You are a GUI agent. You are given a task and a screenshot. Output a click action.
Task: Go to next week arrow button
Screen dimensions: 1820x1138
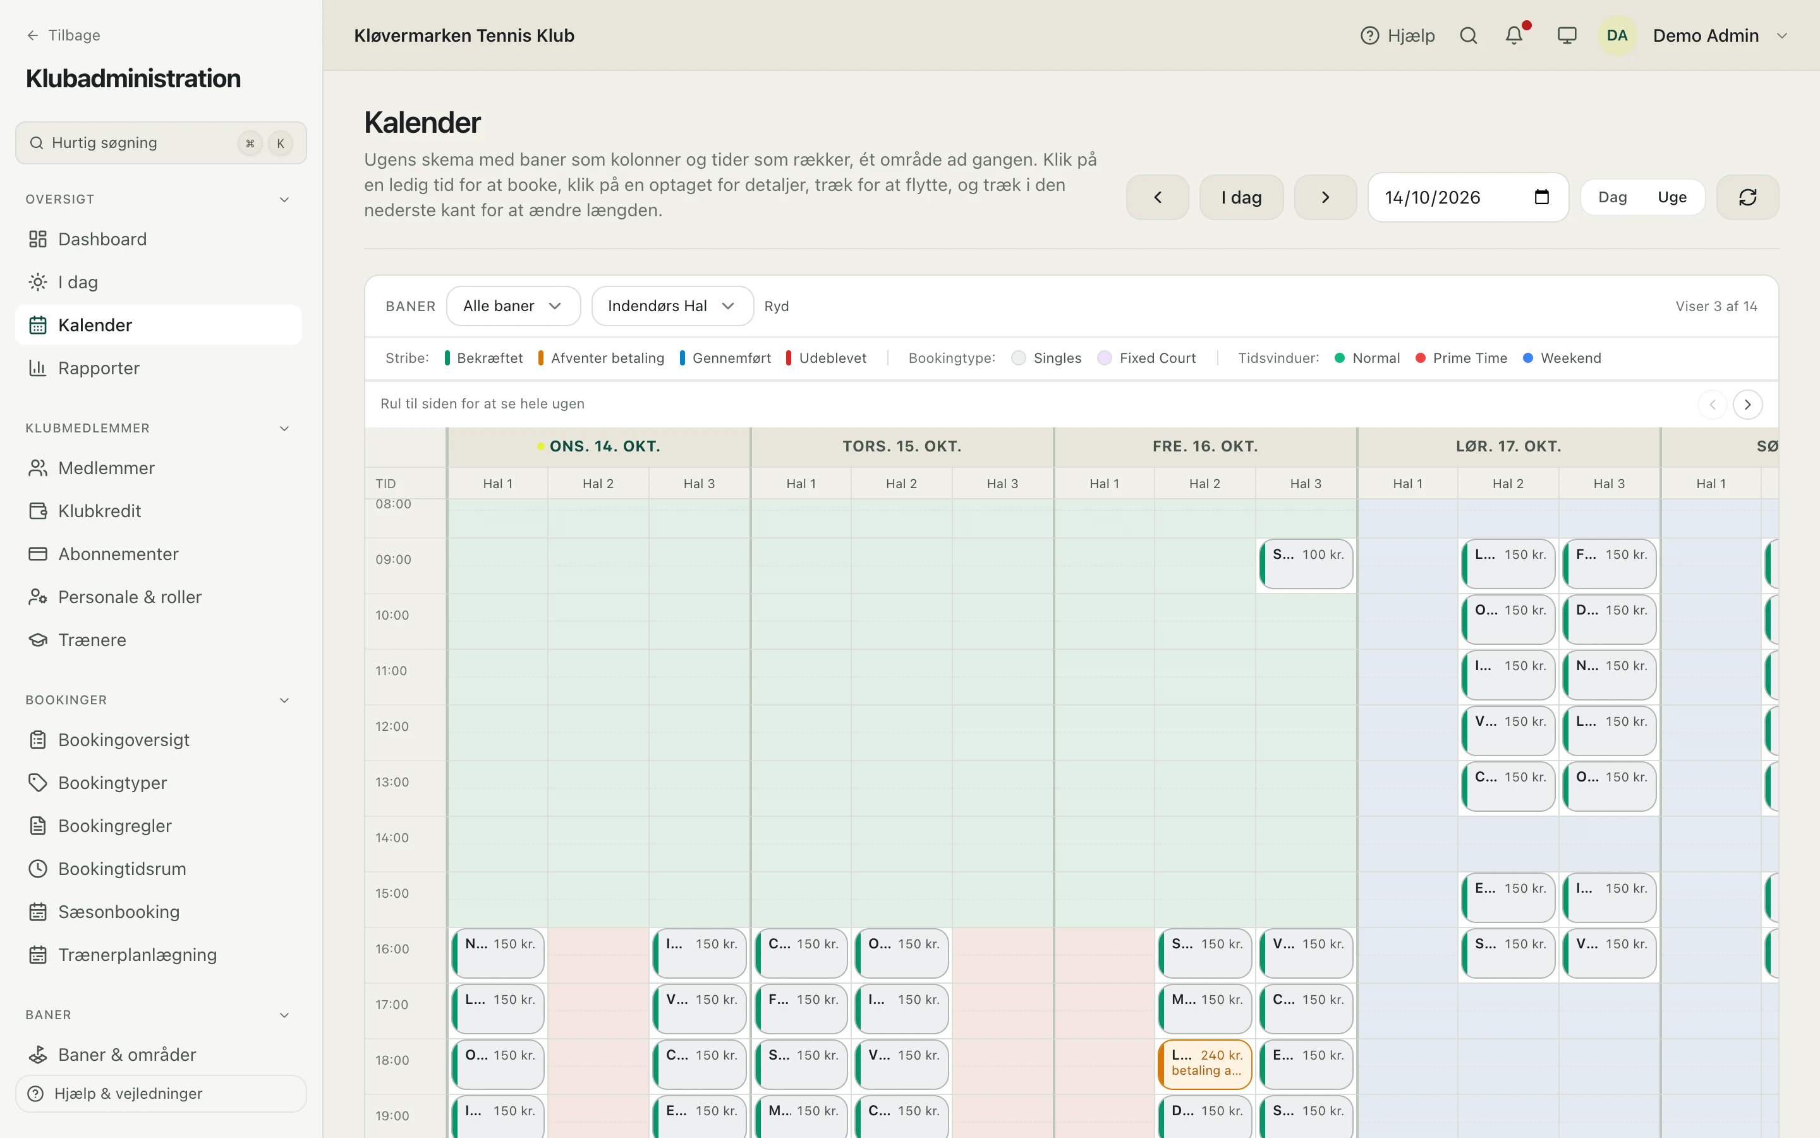pos(1325,197)
